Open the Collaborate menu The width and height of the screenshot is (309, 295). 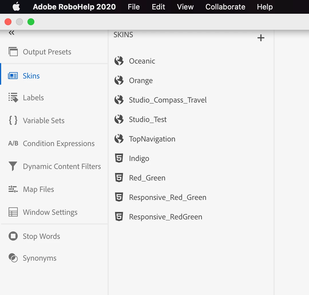(225, 7)
